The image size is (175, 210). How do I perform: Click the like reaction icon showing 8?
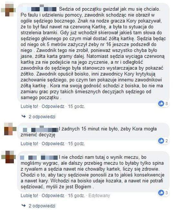coord(161,103)
